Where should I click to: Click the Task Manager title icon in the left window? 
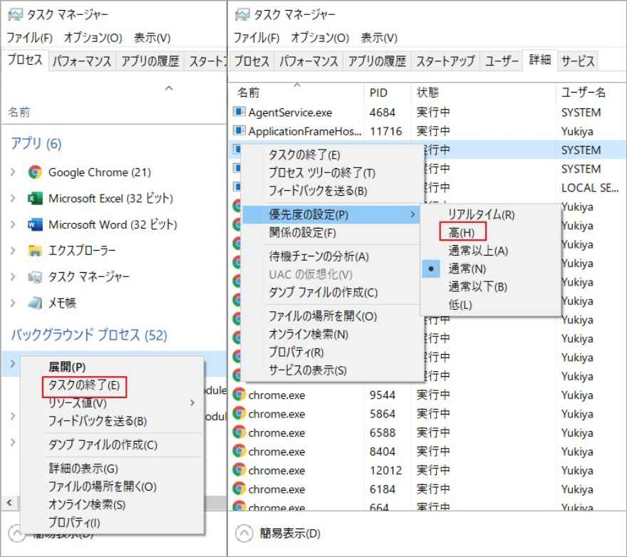(15, 15)
